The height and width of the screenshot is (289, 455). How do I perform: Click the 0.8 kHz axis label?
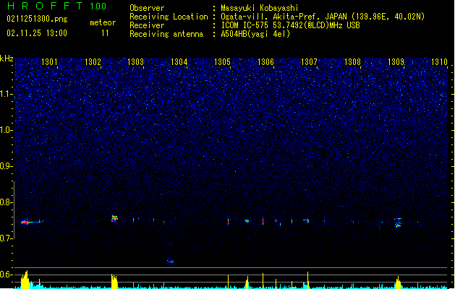tap(6, 202)
